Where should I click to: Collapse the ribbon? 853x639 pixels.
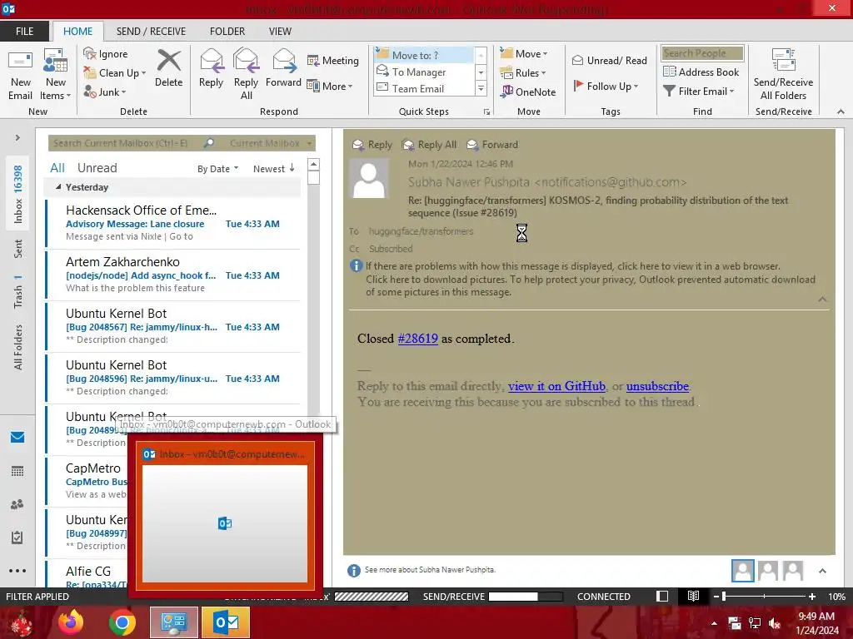pos(841,111)
